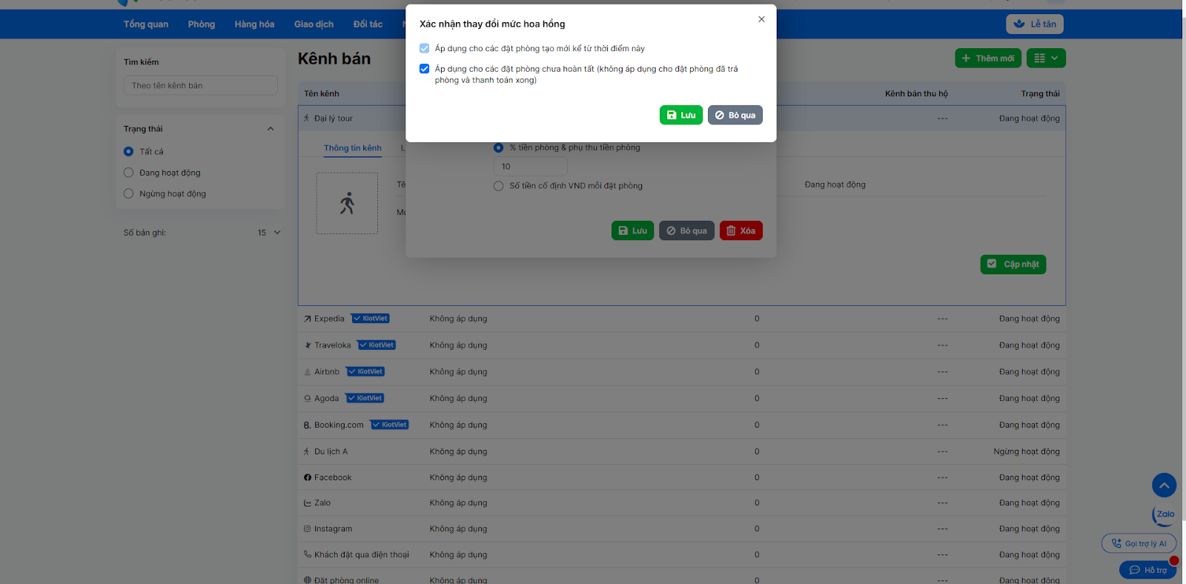Image resolution: width=1186 pixels, height=584 pixels.
Task: Open the Facebook channel row
Action: pos(681,478)
